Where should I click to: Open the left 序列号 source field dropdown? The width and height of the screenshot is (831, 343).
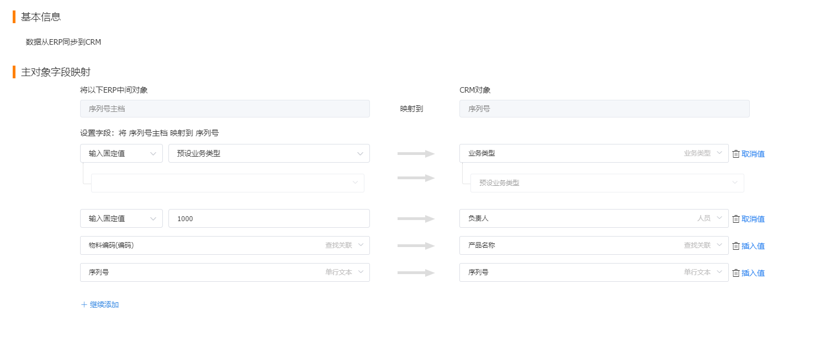coord(225,272)
